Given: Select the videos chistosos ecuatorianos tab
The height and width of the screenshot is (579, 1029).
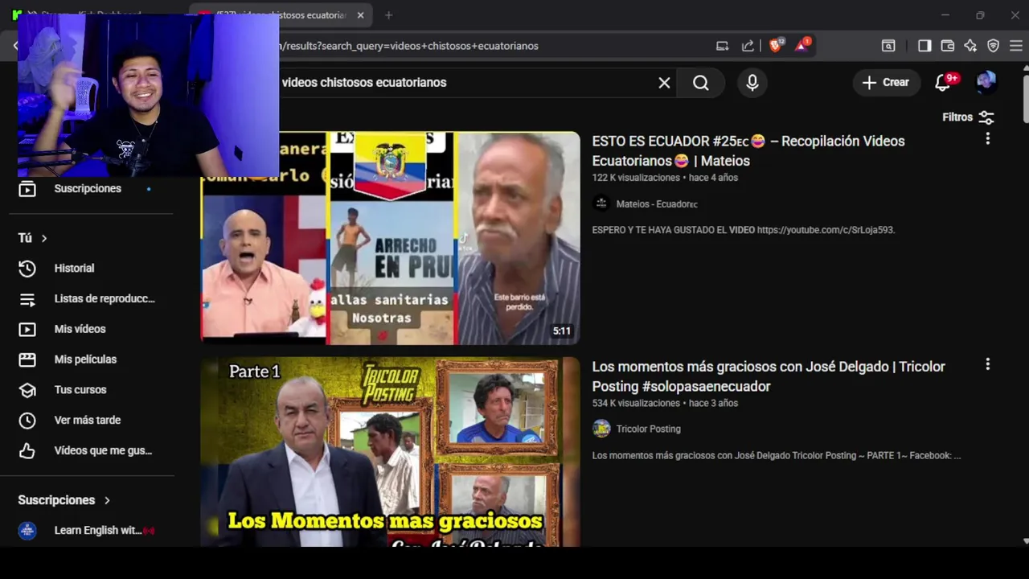Looking at the screenshot, I should (281, 15).
